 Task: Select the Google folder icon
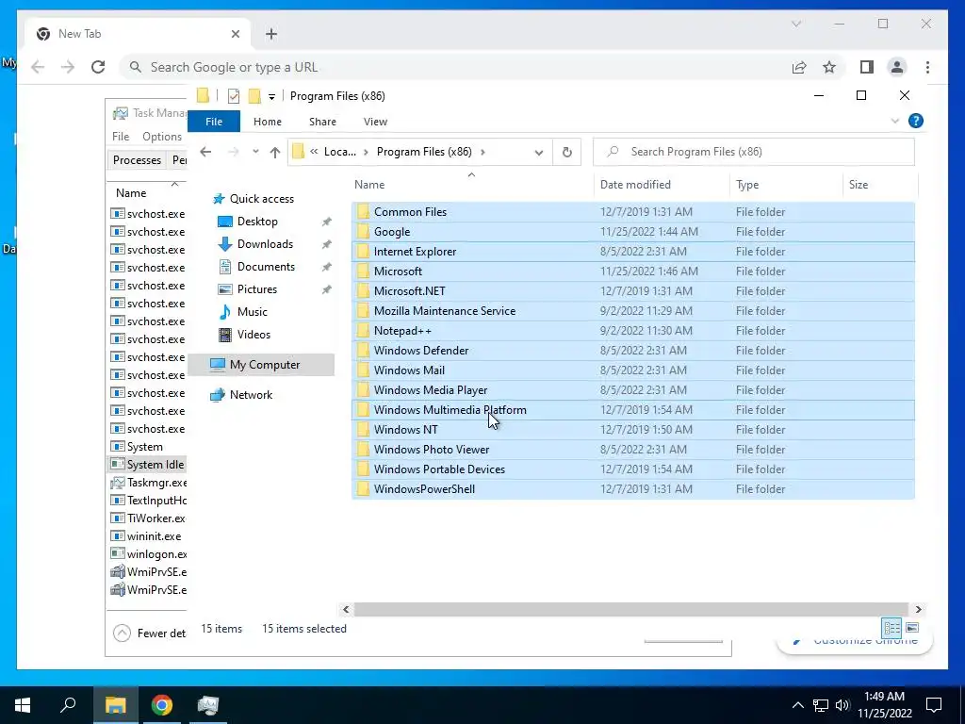click(x=363, y=232)
